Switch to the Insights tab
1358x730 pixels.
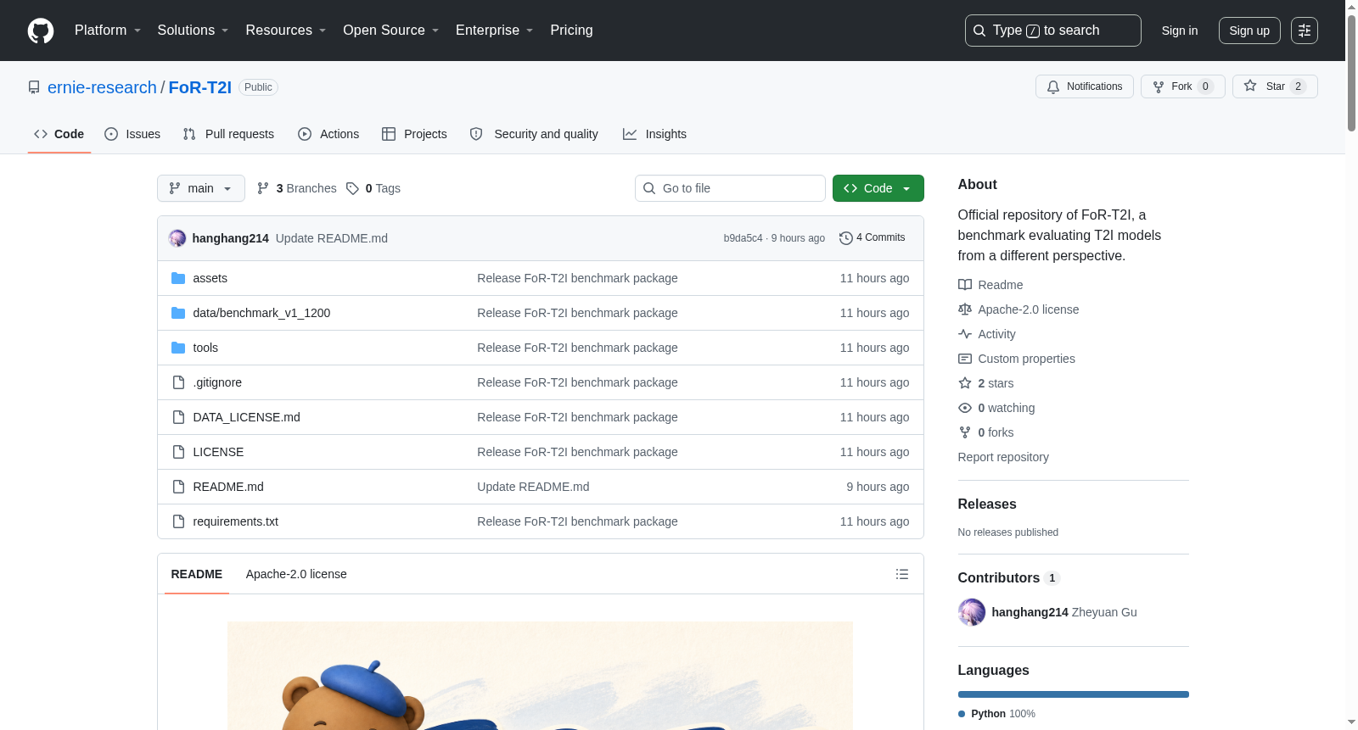[654, 134]
